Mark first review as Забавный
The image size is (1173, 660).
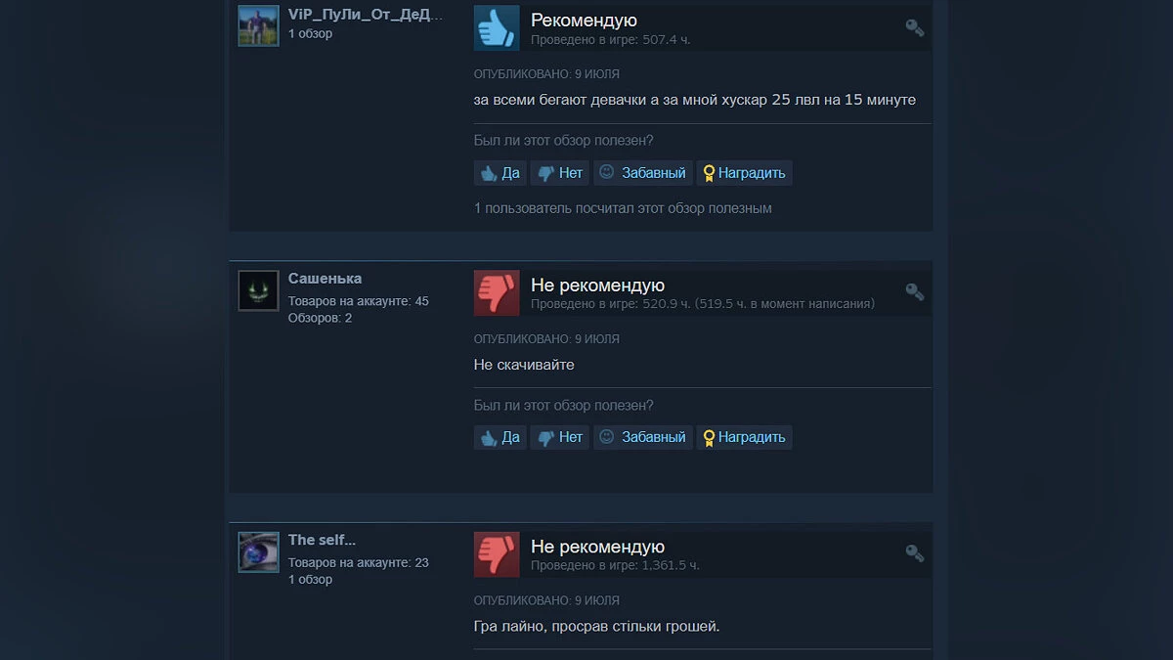643,173
